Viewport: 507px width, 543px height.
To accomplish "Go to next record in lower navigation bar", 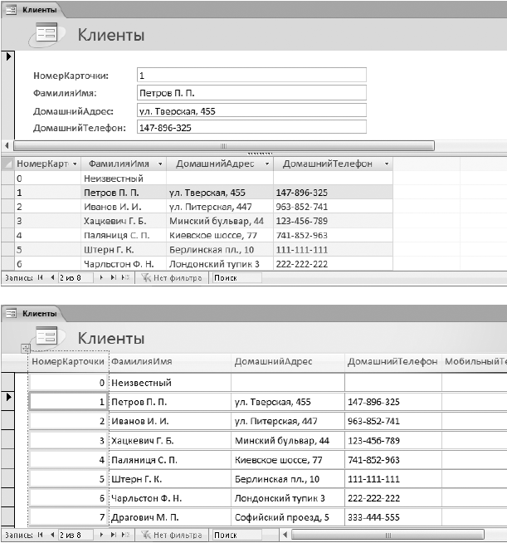I will [101, 536].
